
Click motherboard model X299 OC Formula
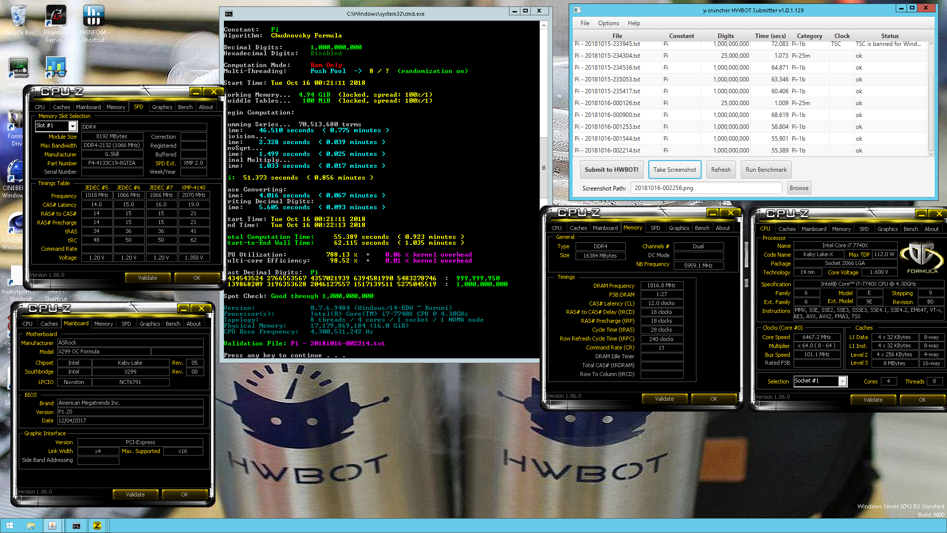[x=104, y=352]
